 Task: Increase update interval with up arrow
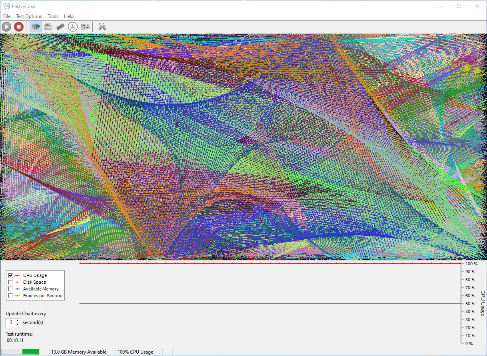coord(18,320)
